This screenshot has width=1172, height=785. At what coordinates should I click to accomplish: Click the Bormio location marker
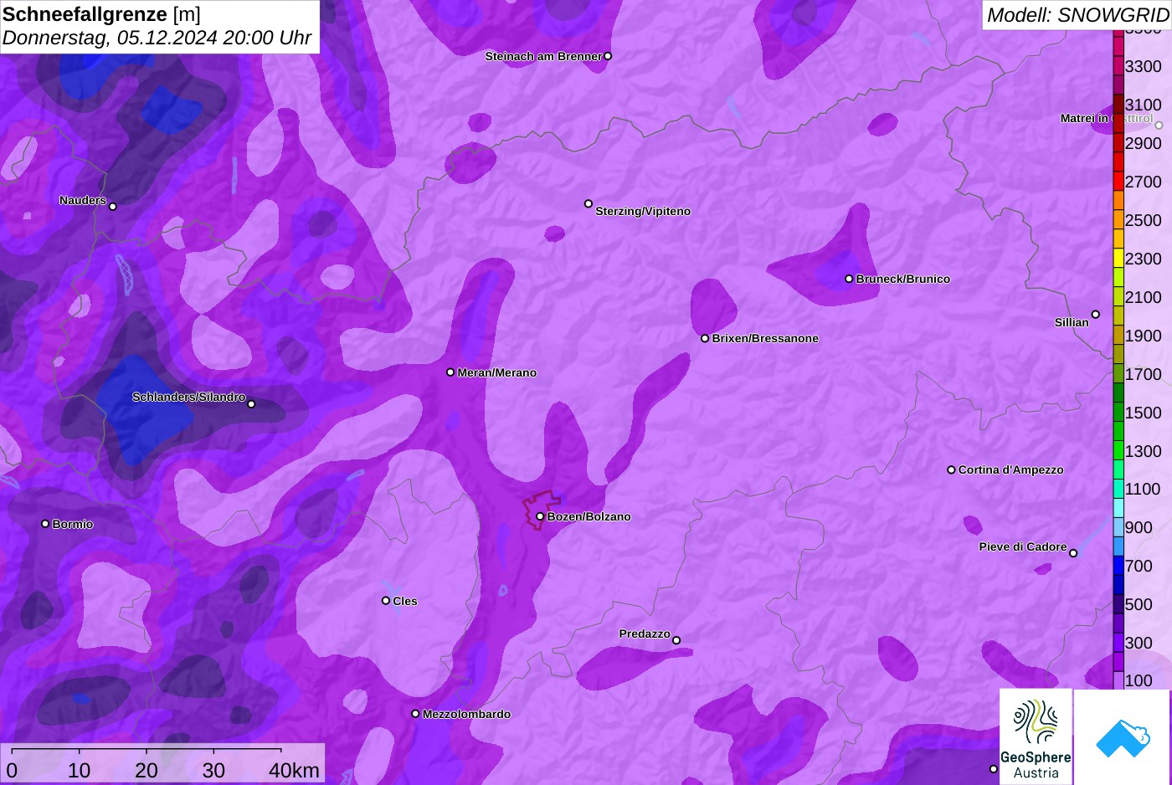click(45, 524)
